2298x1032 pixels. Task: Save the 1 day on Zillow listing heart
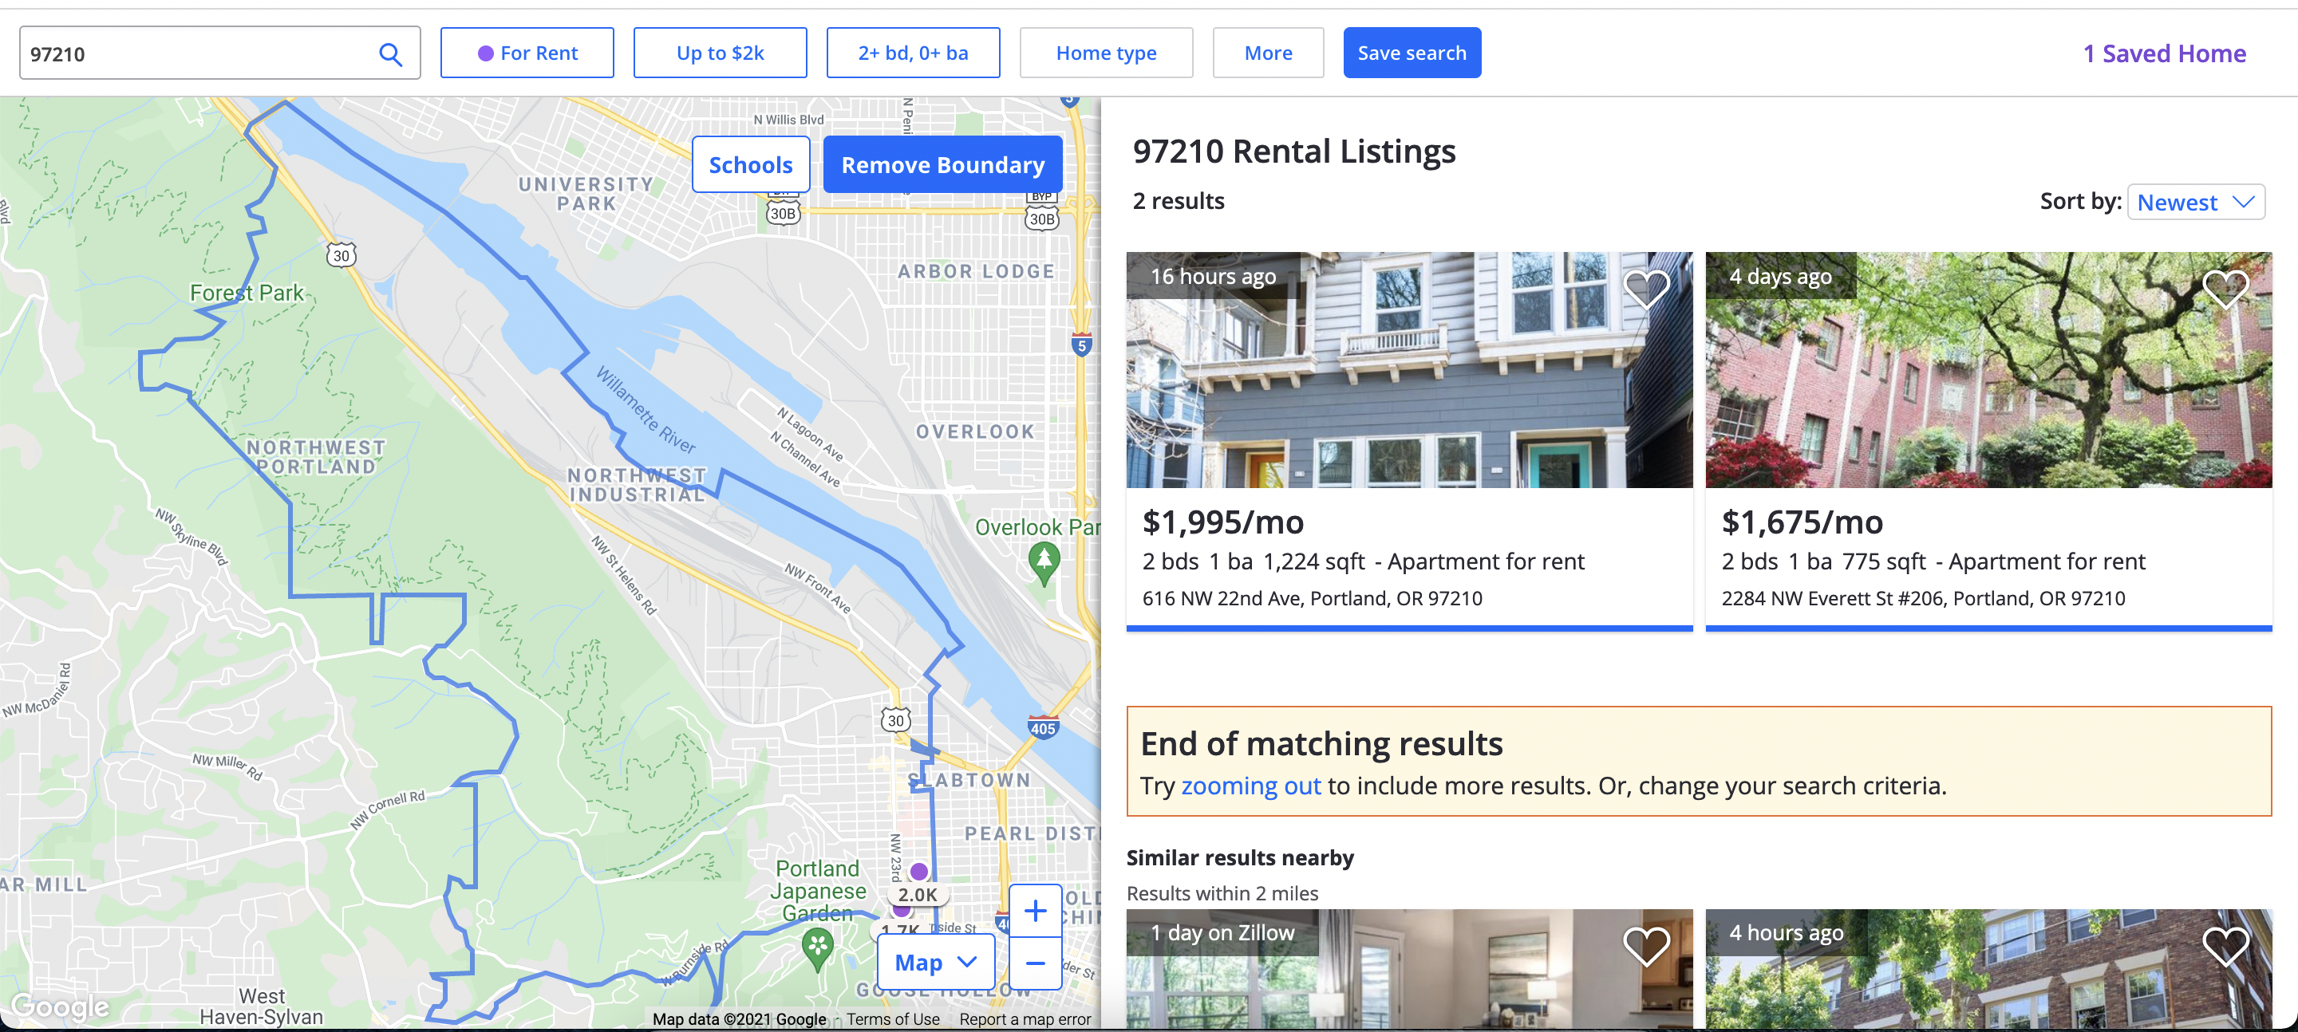coord(1646,944)
